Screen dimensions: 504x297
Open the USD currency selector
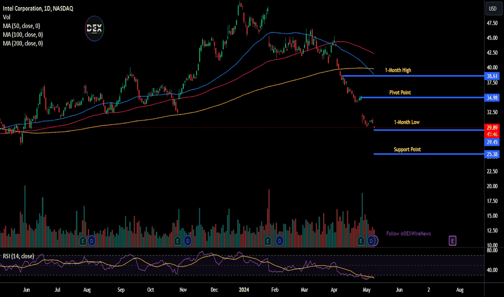click(493, 9)
